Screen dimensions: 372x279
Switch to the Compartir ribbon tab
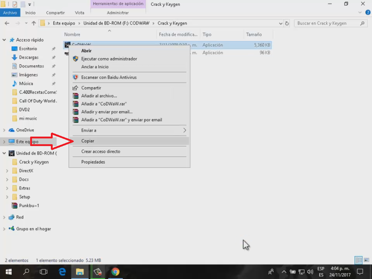[x=55, y=13]
